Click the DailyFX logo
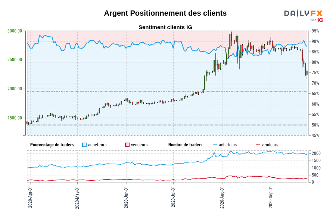The image size is (336, 224). (303, 13)
